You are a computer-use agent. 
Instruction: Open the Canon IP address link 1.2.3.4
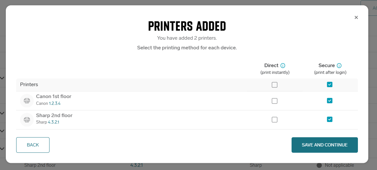point(55,104)
